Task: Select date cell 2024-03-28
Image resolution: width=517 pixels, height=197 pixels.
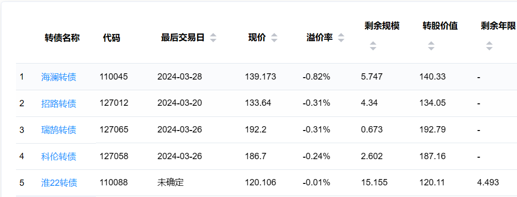Action: [179, 77]
